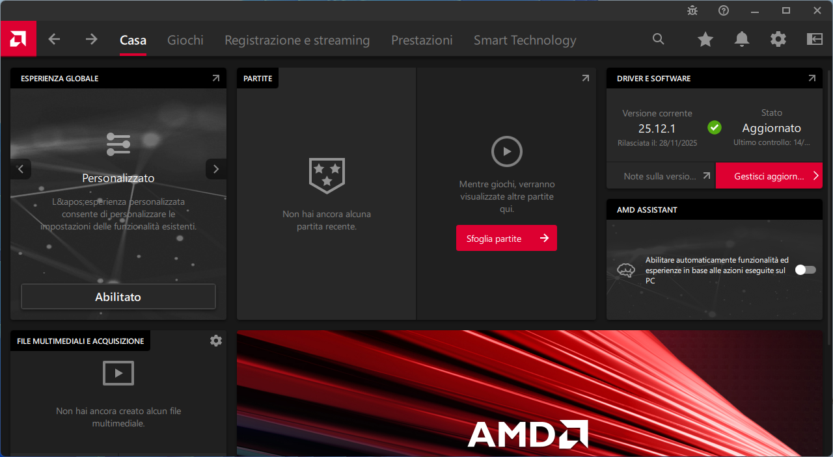The height and width of the screenshot is (457, 833).
Task: Switch to the Casa tab
Action: pyautogui.click(x=133, y=40)
